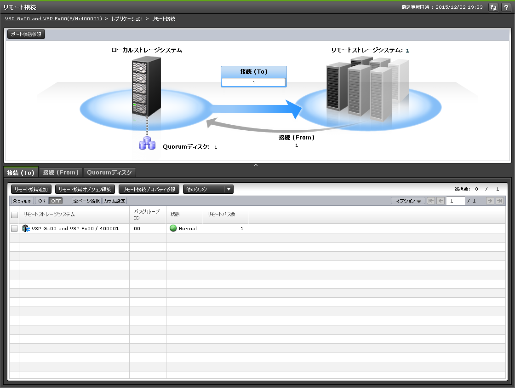Click the green Normal status icon

[x=173, y=228]
